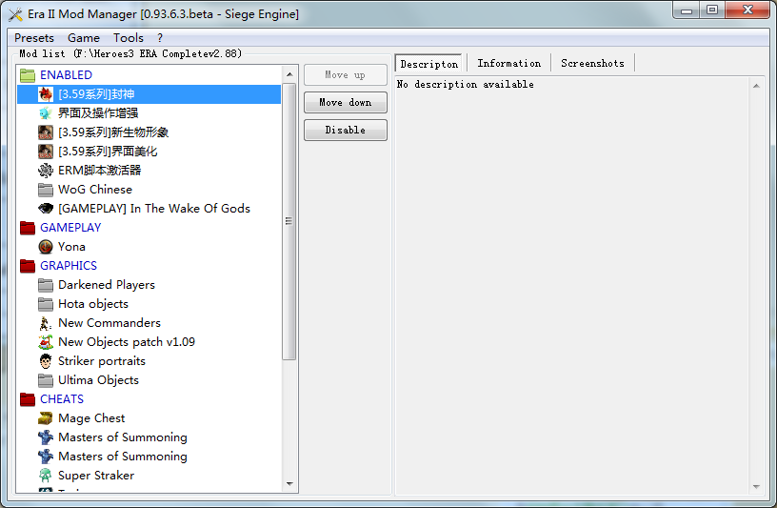
Task: Select the Mage Chest entry
Action: point(91,418)
